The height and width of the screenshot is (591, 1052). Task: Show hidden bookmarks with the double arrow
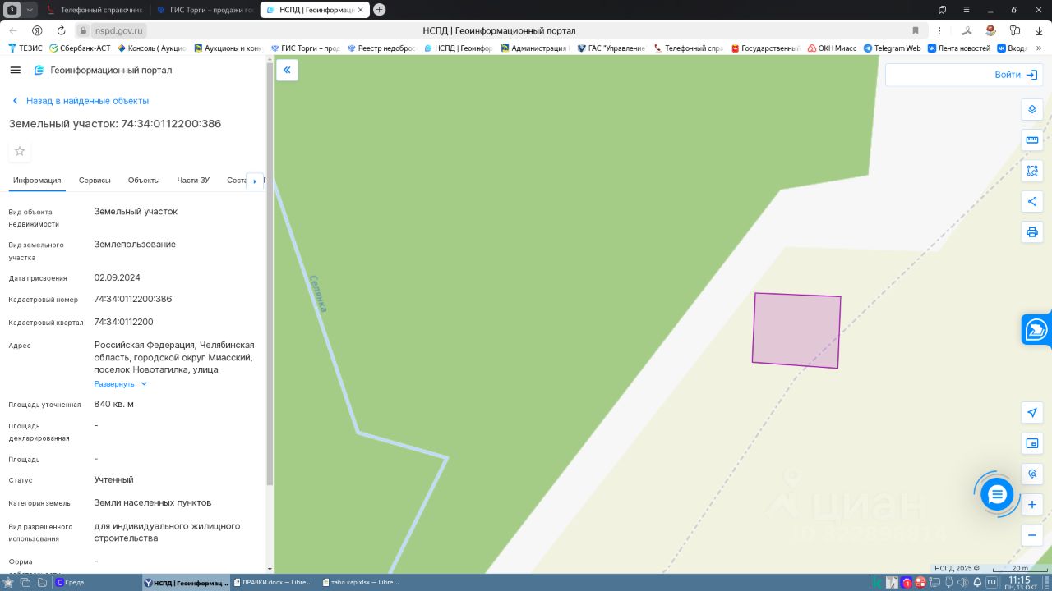point(1040,48)
